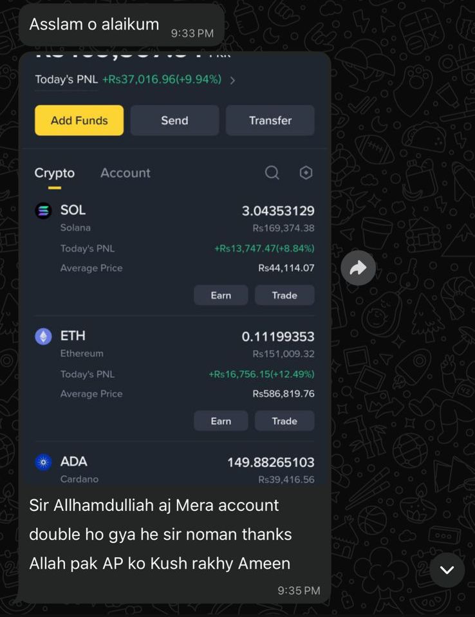Switch to the Account tab
Image resolution: width=475 pixels, height=617 pixels.
(x=125, y=172)
